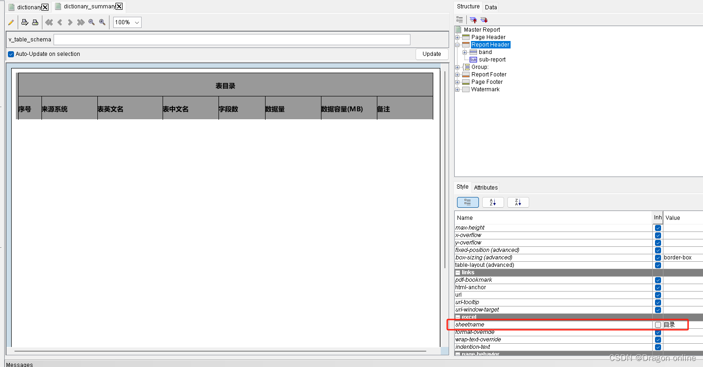The width and height of the screenshot is (703, 367).
Task: Sort style properties A to Z
Action: pos(493,202)
